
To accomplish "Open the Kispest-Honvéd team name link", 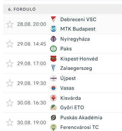I will coord(79,59).
